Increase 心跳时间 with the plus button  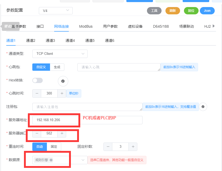pyautogui.click(x=62, y=93)
